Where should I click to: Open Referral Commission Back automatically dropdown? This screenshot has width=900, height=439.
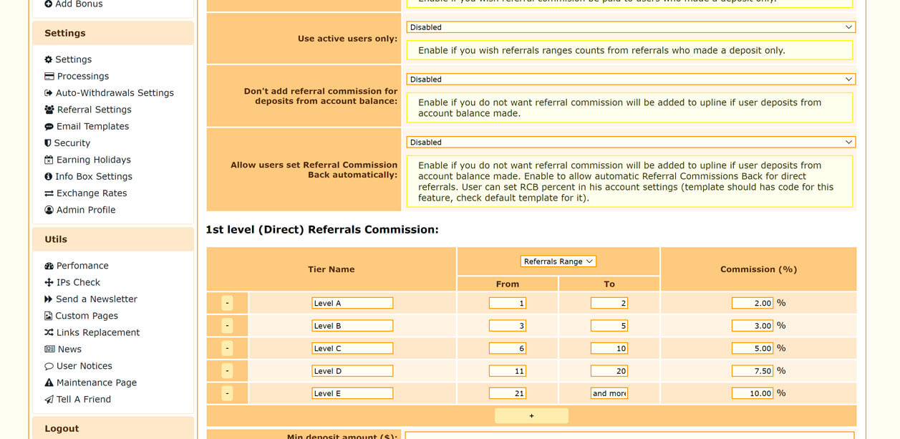(631, 143)
